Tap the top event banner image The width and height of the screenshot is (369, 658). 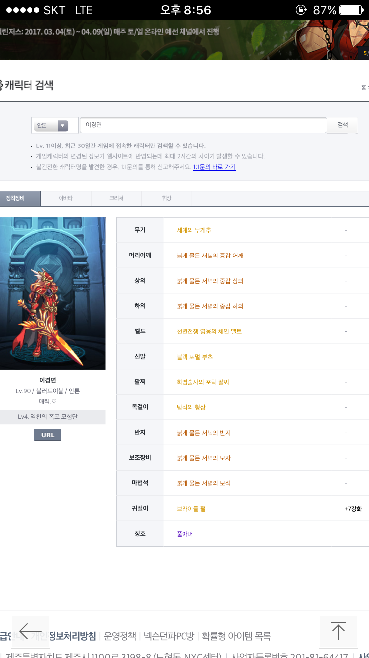[184, 39]
